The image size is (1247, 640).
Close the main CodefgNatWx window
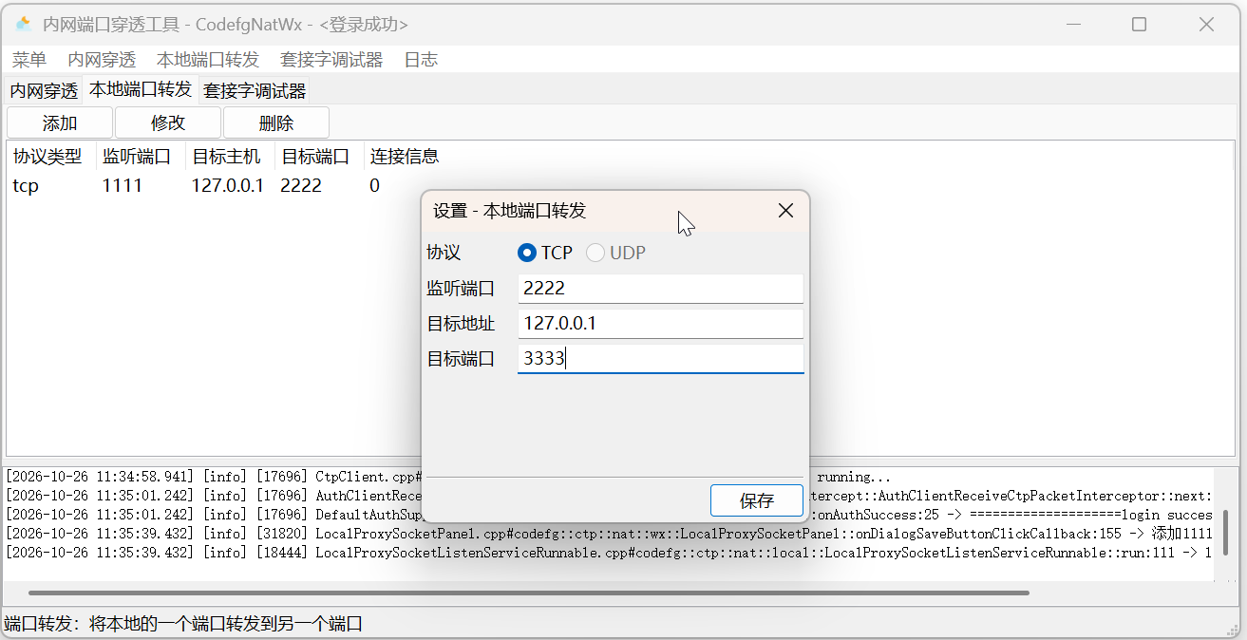[1206, 25]
